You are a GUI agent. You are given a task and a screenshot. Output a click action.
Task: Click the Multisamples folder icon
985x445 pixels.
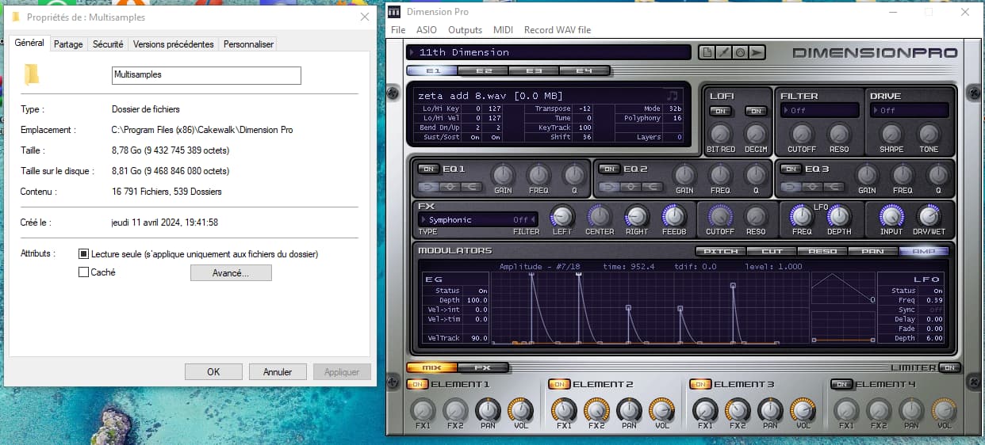[x=32, y=75]
